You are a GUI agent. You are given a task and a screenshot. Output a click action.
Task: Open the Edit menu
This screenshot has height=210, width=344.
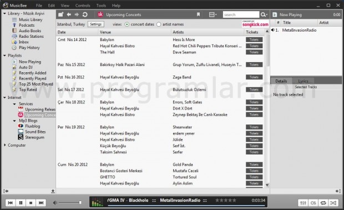click(x=52, y=6)
